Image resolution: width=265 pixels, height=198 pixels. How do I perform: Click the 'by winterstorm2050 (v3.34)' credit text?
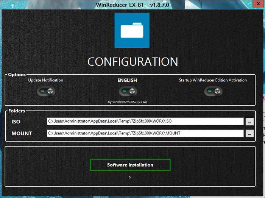click(127, 102)
